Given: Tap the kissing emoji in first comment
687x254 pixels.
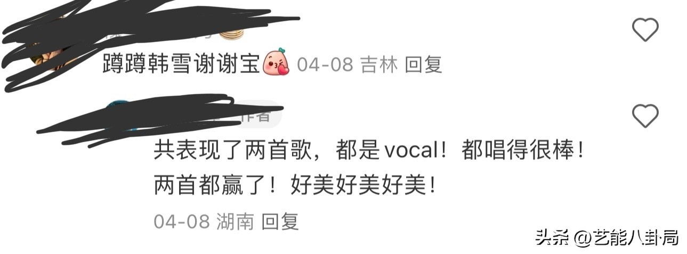Looking at the screenshot, I should (277, 64).
